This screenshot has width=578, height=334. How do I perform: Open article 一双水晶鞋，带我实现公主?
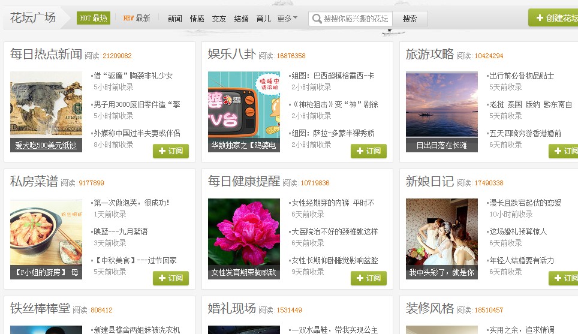point(335,330)
